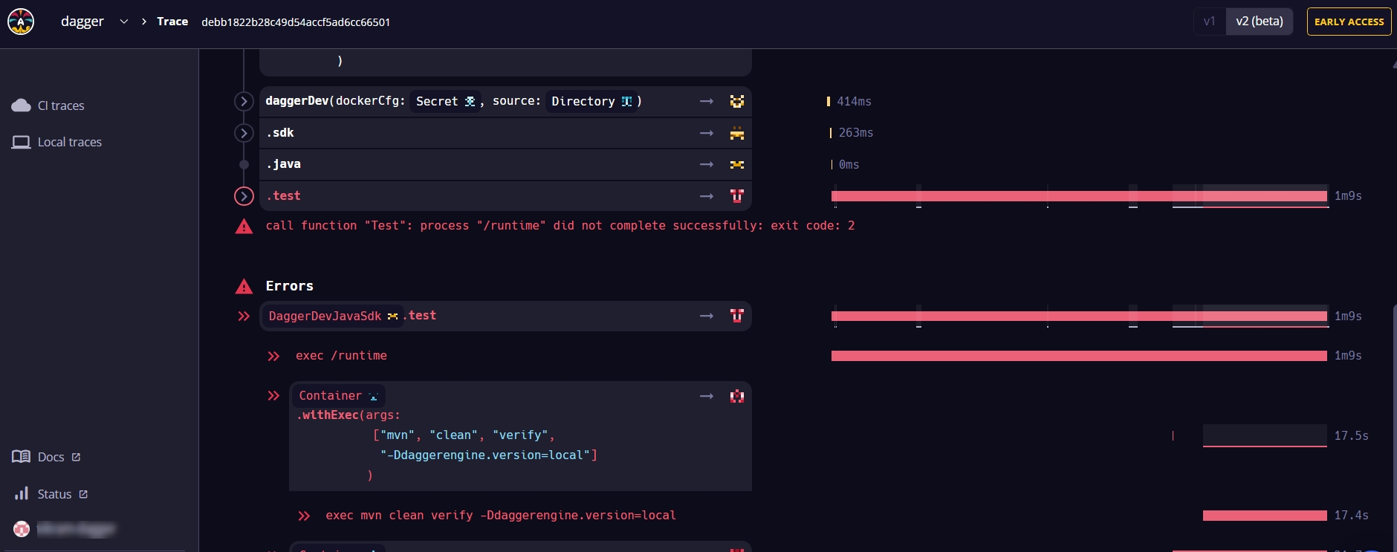Click the Docs book icon
This screenshot has width=1397, height=552.
click(21, 457)
